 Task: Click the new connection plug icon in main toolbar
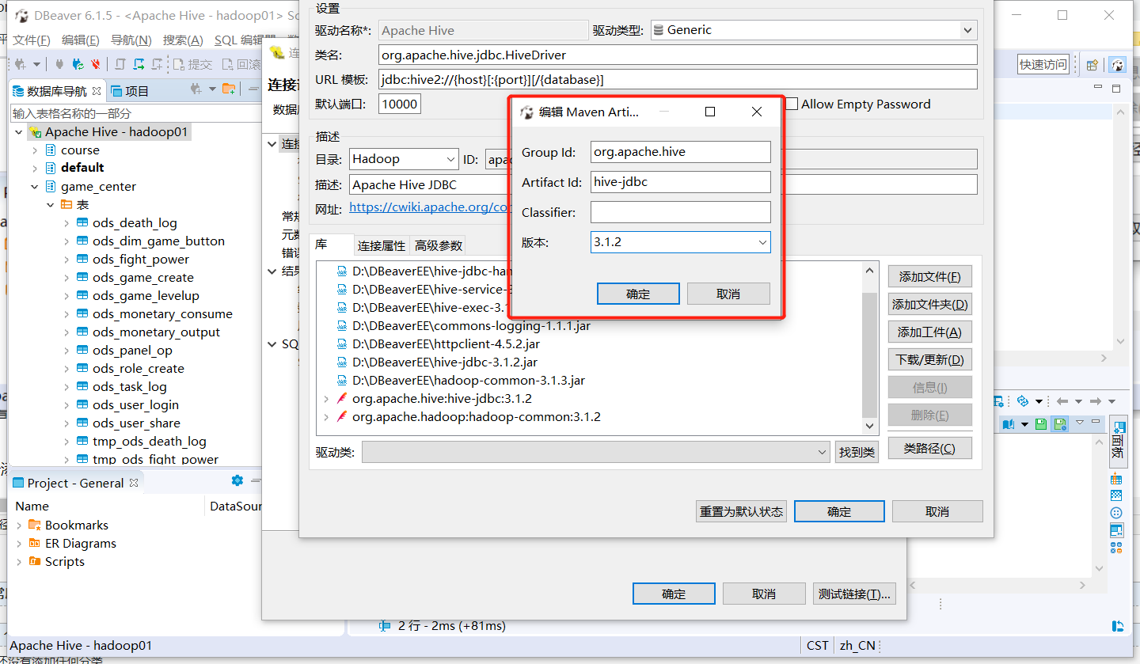coord(21,64)
